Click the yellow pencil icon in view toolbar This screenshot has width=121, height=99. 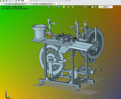point(53,7)
